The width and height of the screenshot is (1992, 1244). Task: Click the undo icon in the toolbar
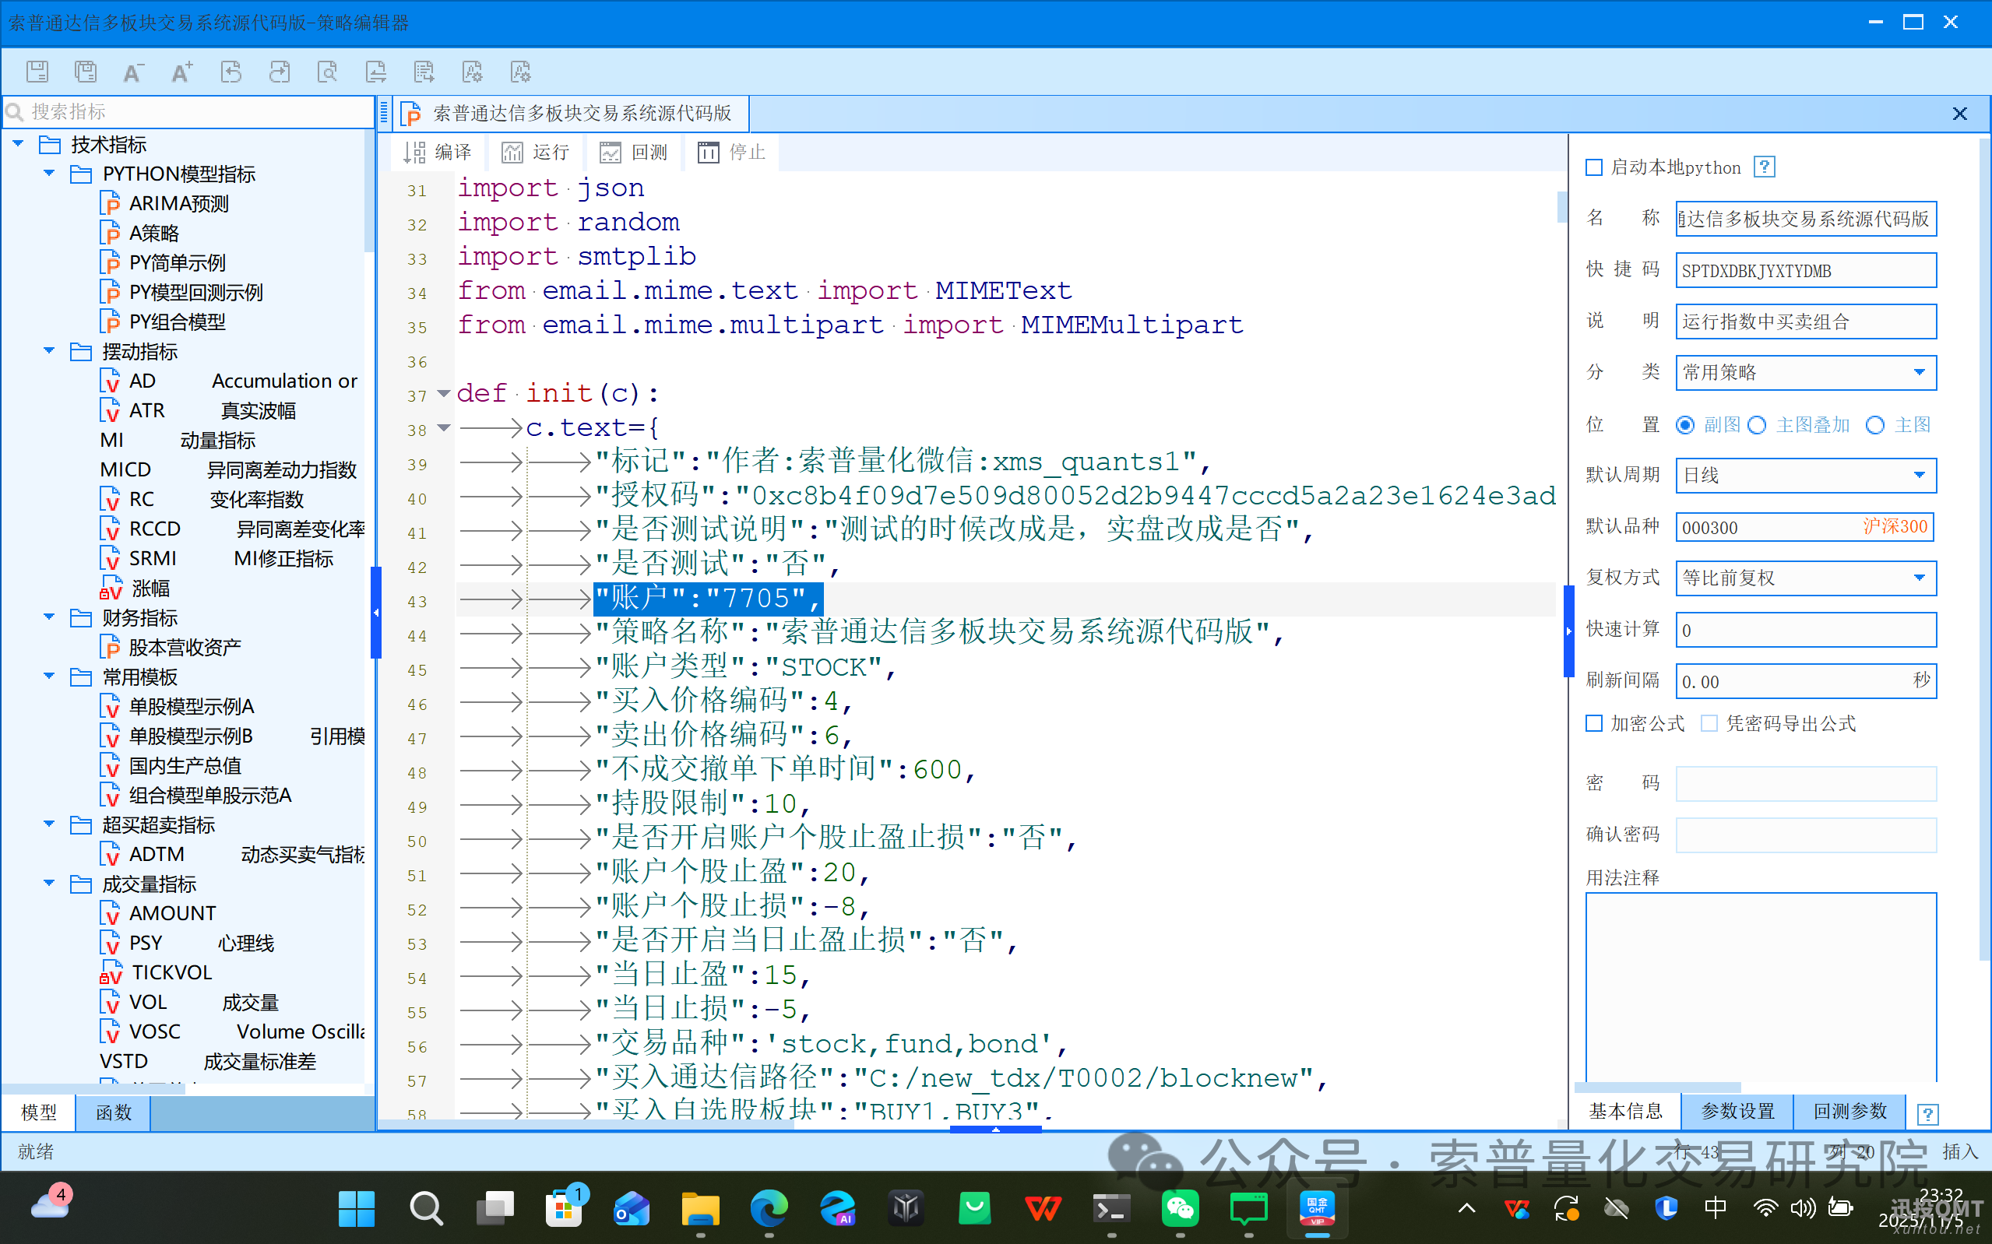click(231, 72)
